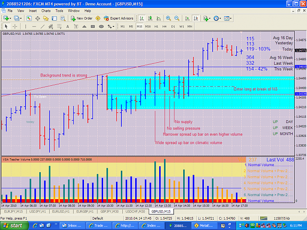Select the crosshair tool
307x230 pixels.
coord(15,26)
